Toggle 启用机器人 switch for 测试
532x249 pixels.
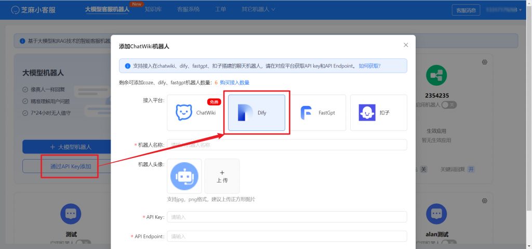pos(84,243)
